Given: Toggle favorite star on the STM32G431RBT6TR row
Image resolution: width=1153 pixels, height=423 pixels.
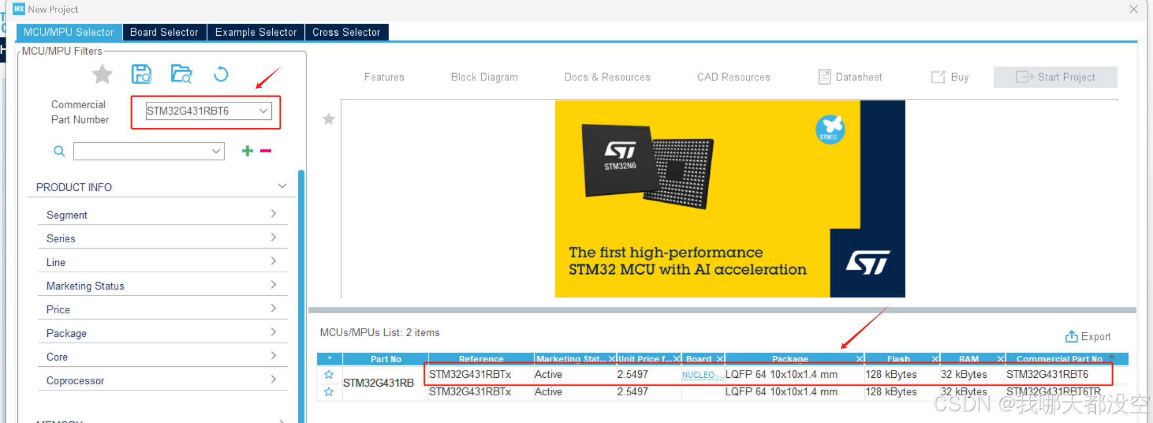Looking at the screenshot, I should (329, 391).
